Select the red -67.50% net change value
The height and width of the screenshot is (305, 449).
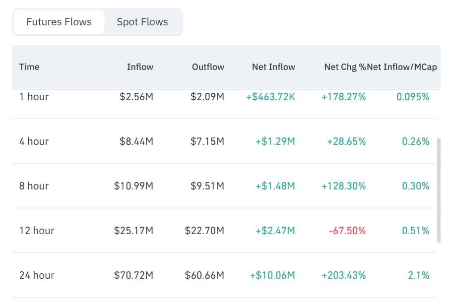tap(347, 231)
